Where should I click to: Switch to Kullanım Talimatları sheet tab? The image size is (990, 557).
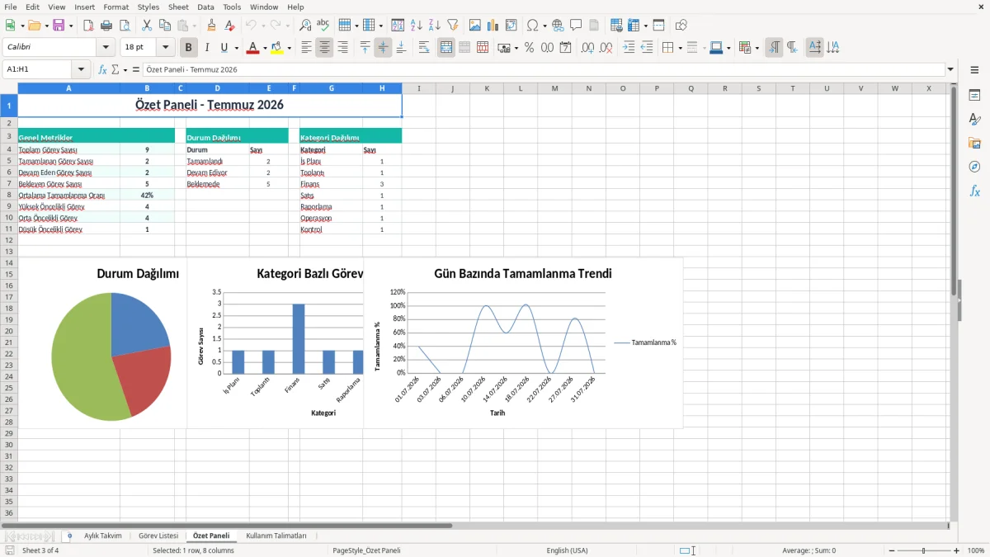tap(276, 536)
